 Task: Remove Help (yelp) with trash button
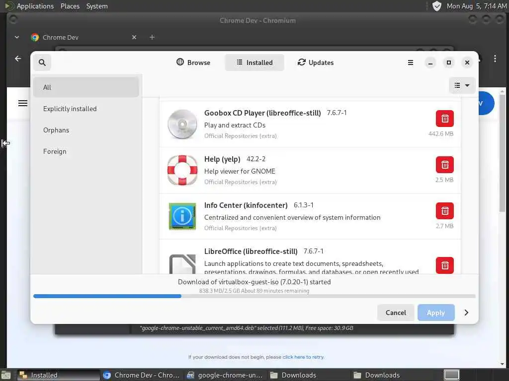click(x=445, y=165)
